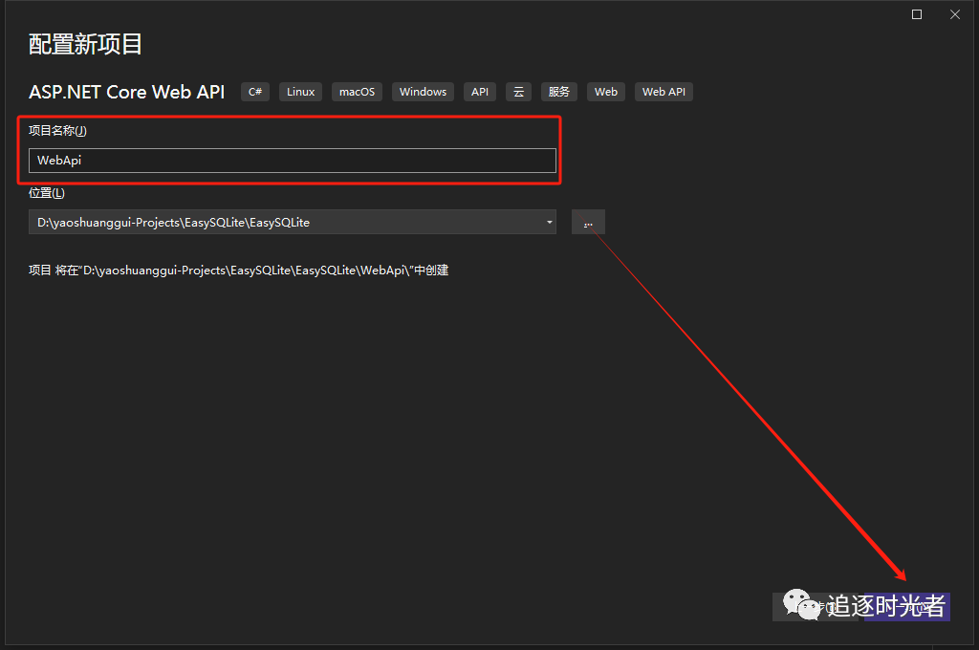Viewport: 979px width, 650px height.
Task: Click the project name field containing WebApi
Action: click(x=293, y=161)
